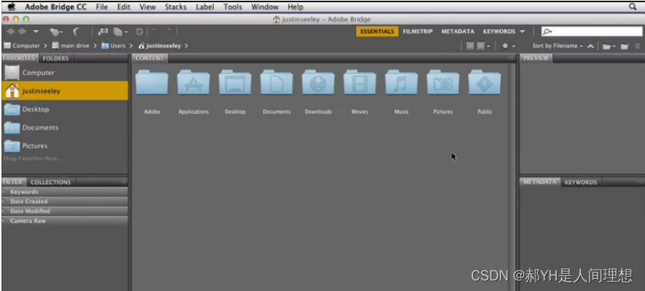Switch to the Filmstrip workspace
This screenshot has width=645, height=291.
(x=418, y=31)
